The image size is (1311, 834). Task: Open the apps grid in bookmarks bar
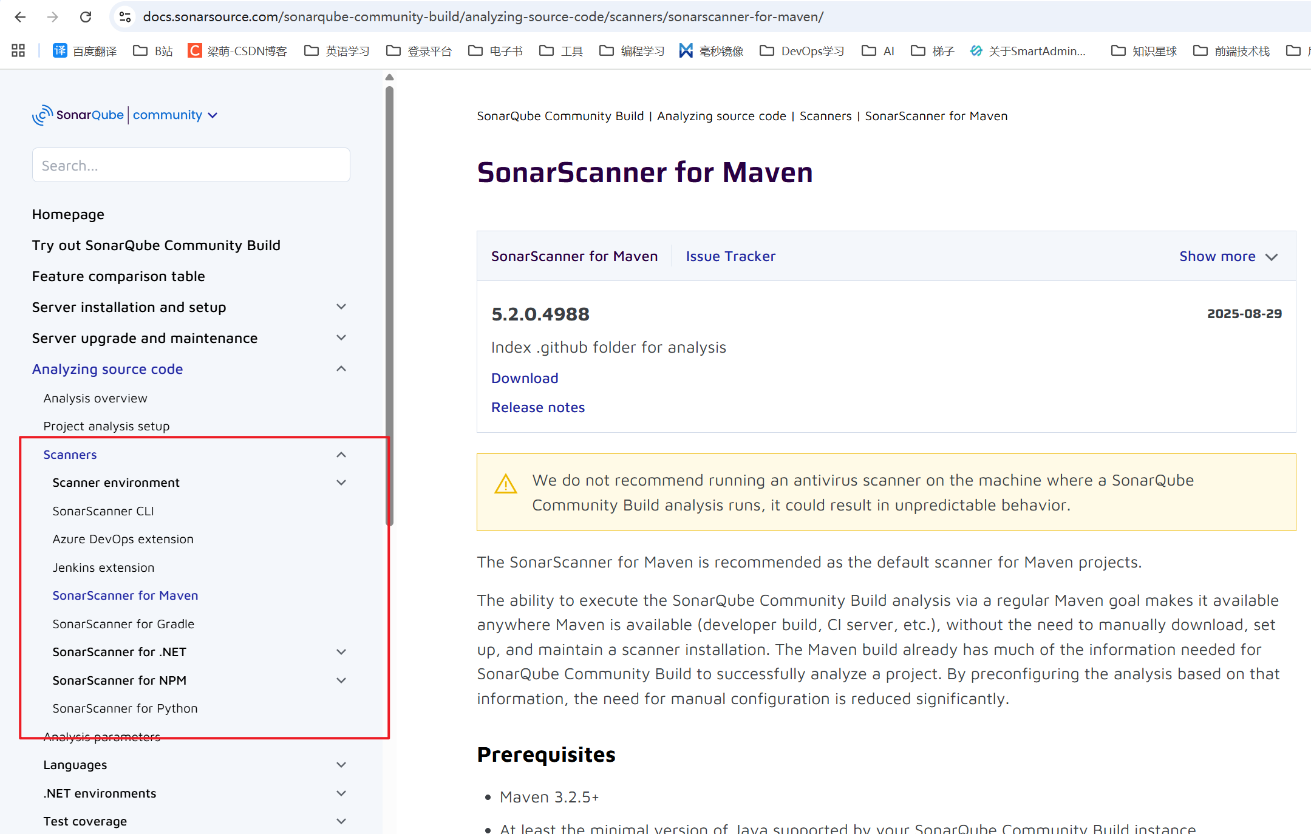[x=18, y=51]
